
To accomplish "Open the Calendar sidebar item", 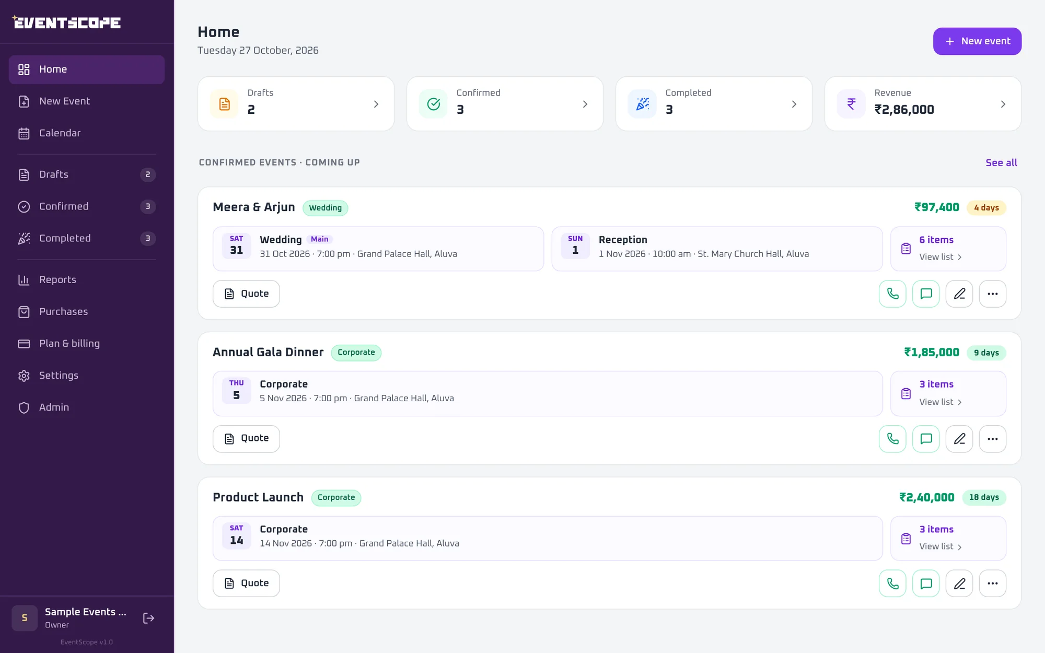I will tap(87, 133).
